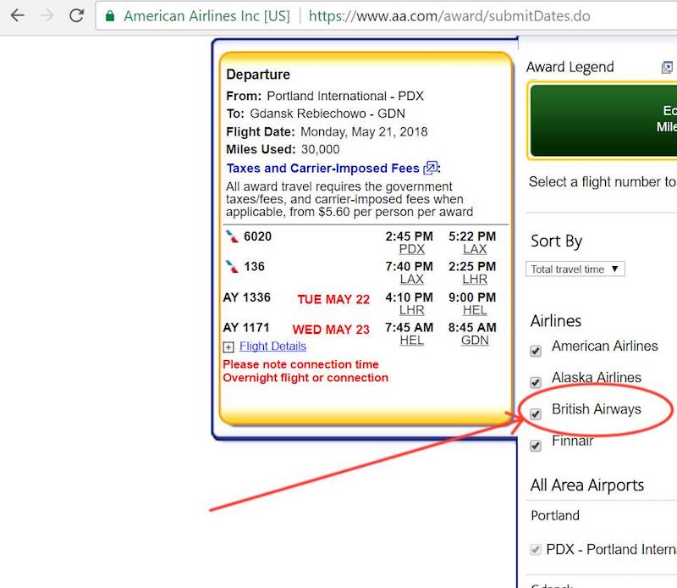Click the HEL airport link under 9:00 PM

tap(475, 310)
